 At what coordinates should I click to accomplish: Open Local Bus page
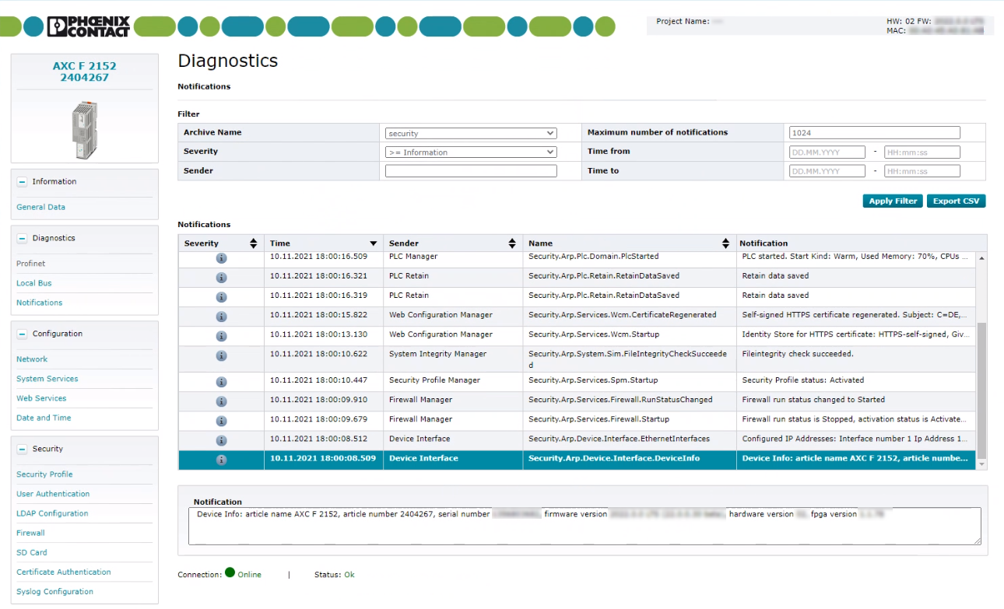coord(34,283)
